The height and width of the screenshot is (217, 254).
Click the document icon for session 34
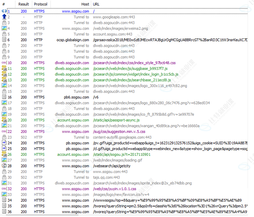[4, 200]
